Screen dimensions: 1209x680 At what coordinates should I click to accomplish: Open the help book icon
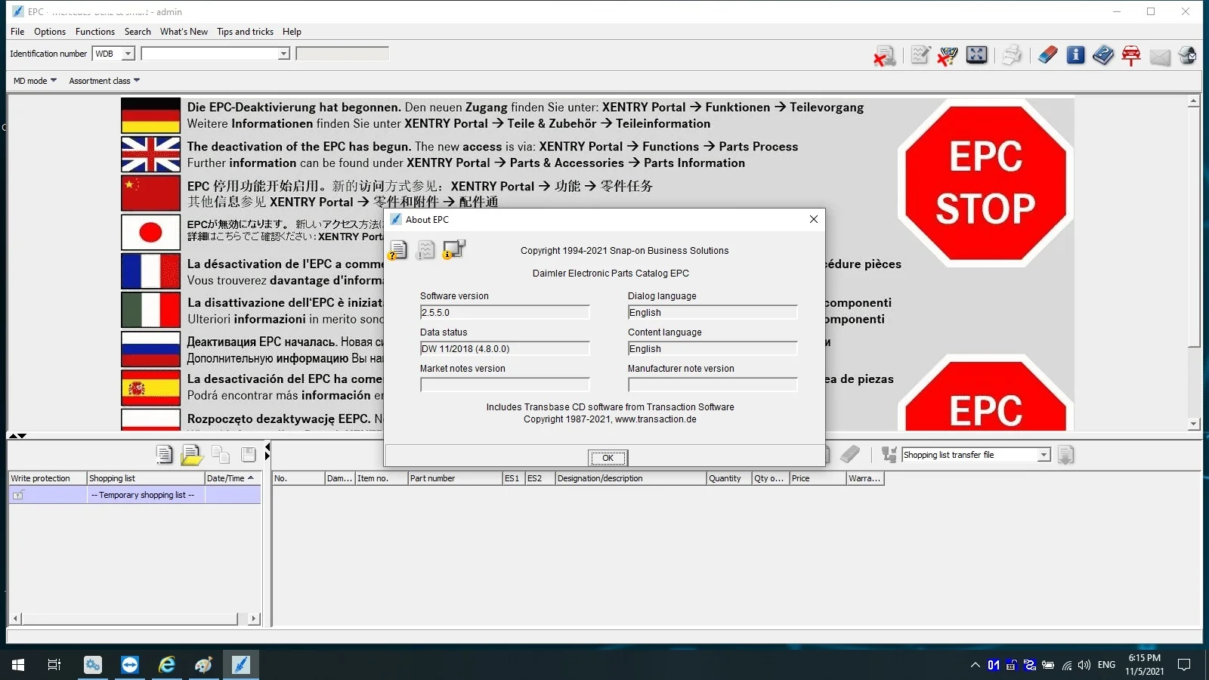(x=1103, y=55)
